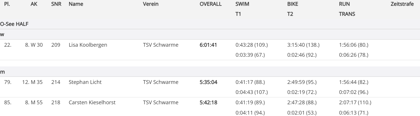Click the OVERALL column header
Viewport: 420px width, 116px height.
[210, 4]
